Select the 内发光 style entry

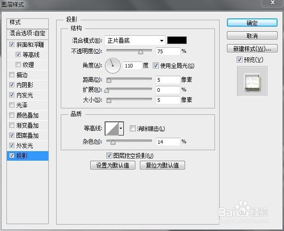[x=25, y=95]
